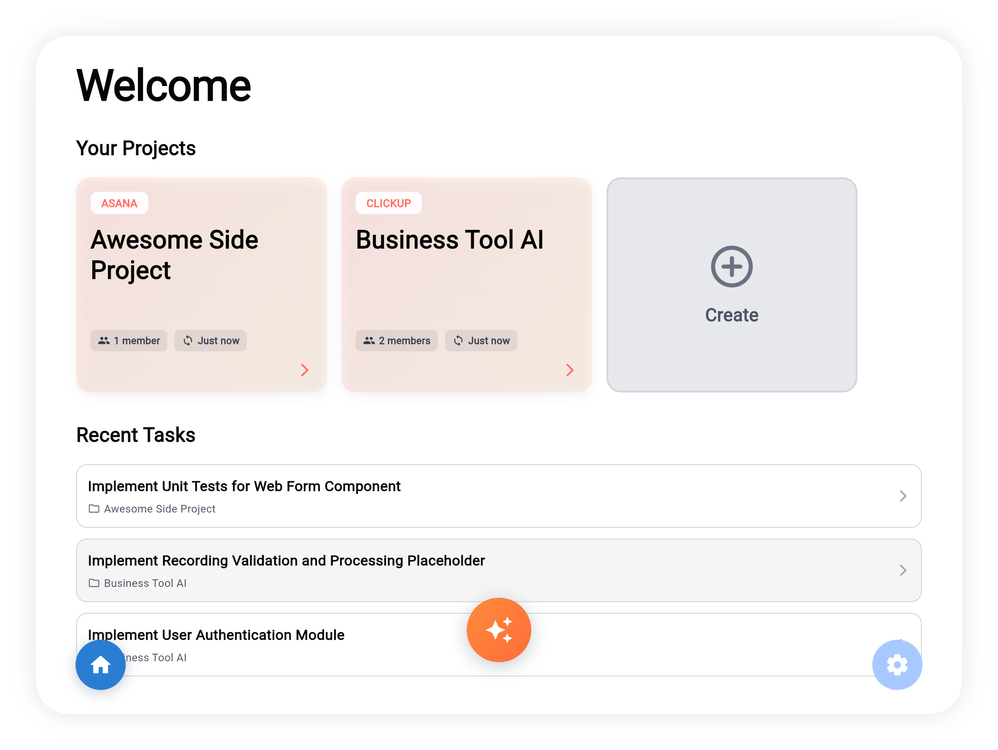Expand Unit Tests task with chevron

[x=902, y=496]
